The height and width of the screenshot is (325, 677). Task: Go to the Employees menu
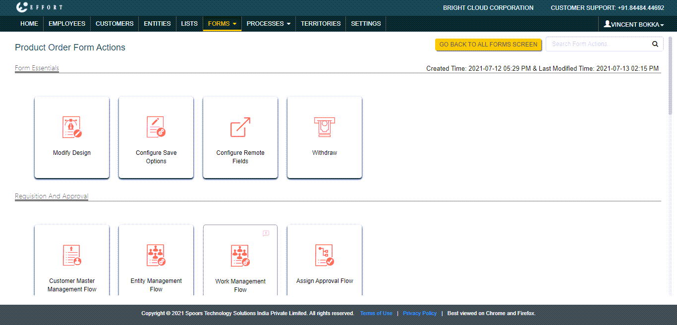click(x=67, y=24)
